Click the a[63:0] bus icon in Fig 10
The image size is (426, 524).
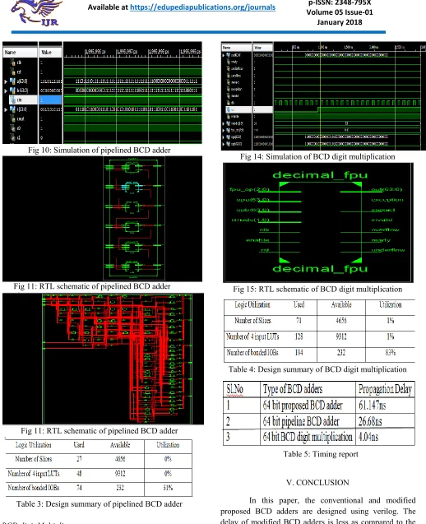pos(12,81)
